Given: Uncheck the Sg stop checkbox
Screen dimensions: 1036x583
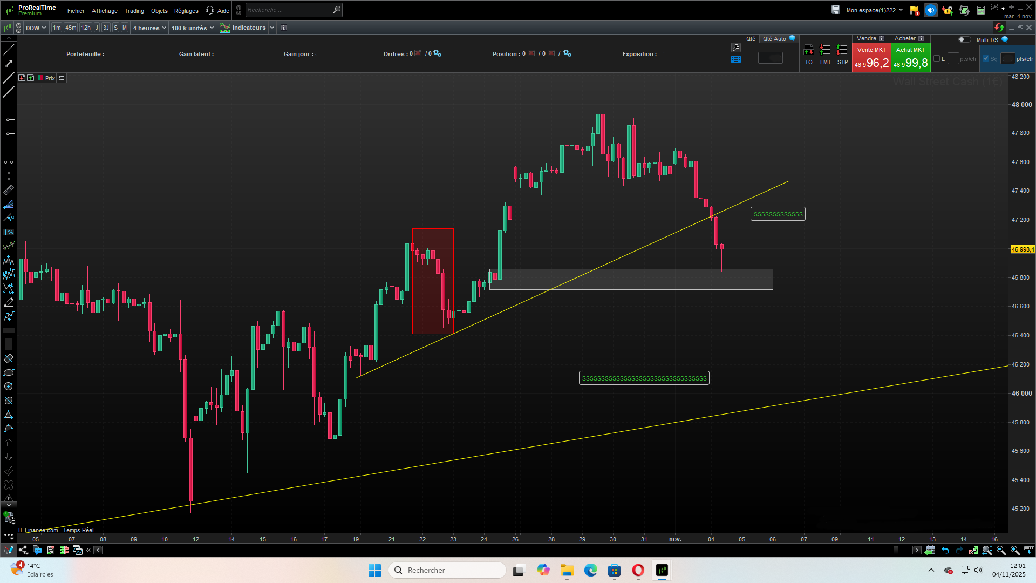Looking at the screenshot, I should [x=986, y=59].
